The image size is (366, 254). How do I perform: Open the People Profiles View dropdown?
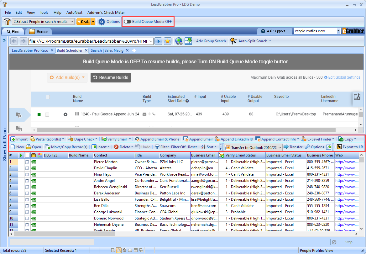(338, 31)
